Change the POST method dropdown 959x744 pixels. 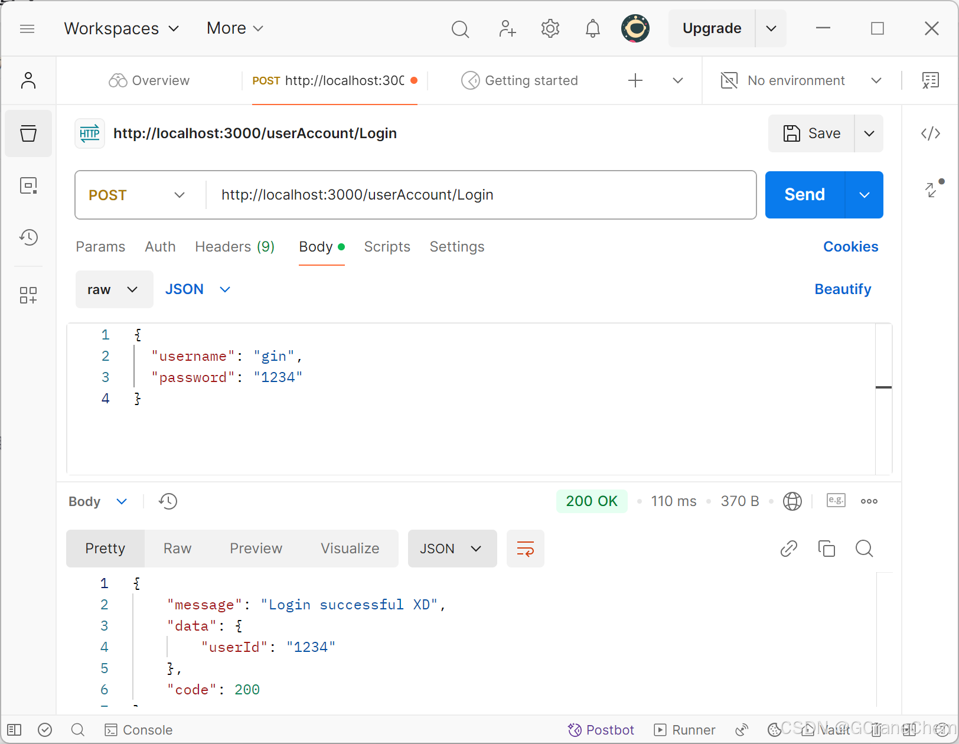coord(137,195)
